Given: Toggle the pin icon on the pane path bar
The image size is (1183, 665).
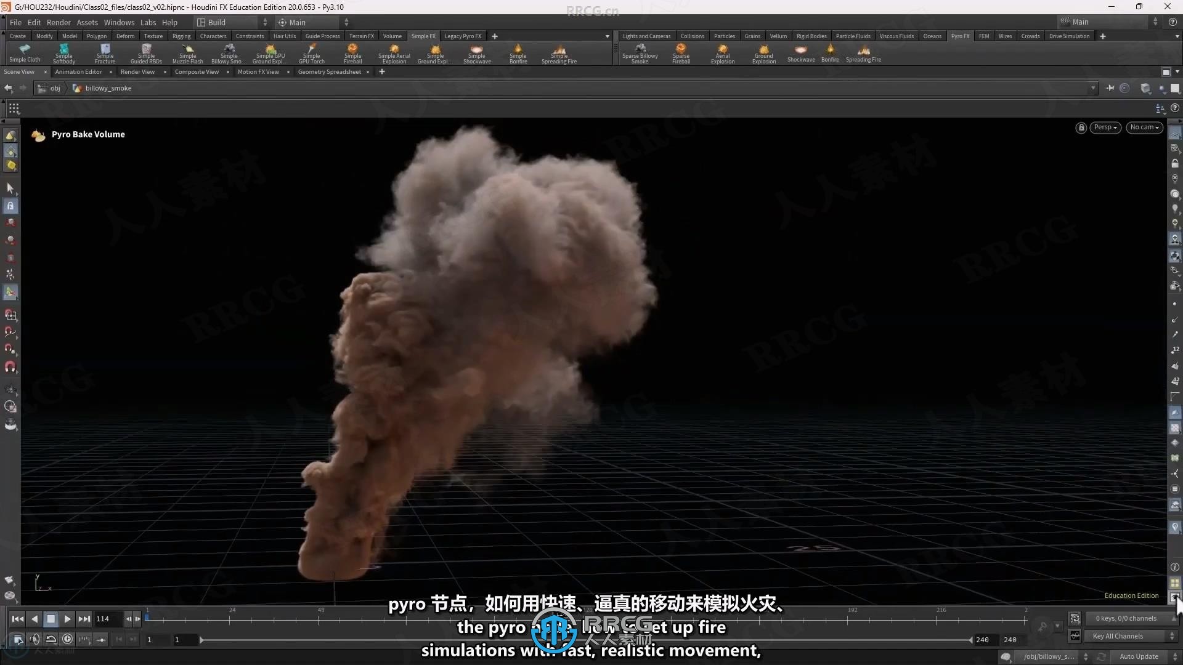Looking at the screenshot, I should coord(1110,88).
